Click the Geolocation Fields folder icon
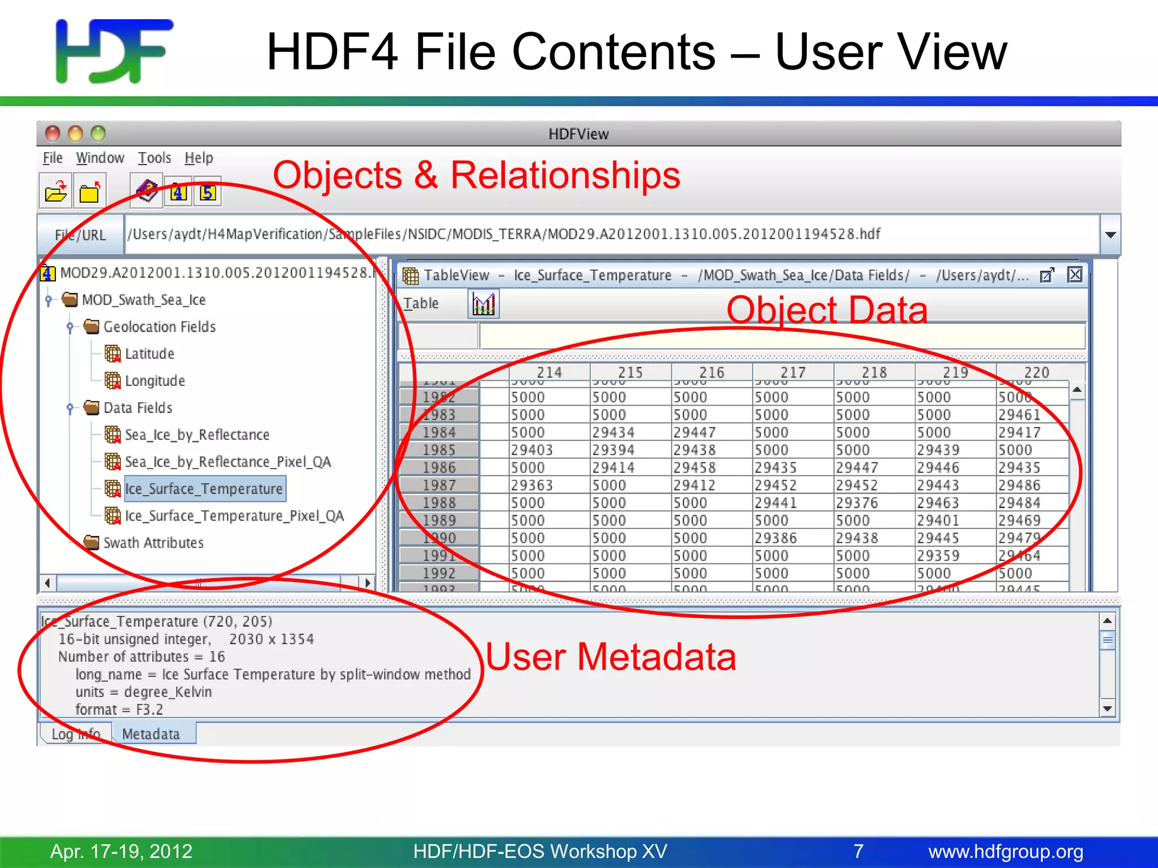This screenshot has height=868, width=1158. click(91, 327)
